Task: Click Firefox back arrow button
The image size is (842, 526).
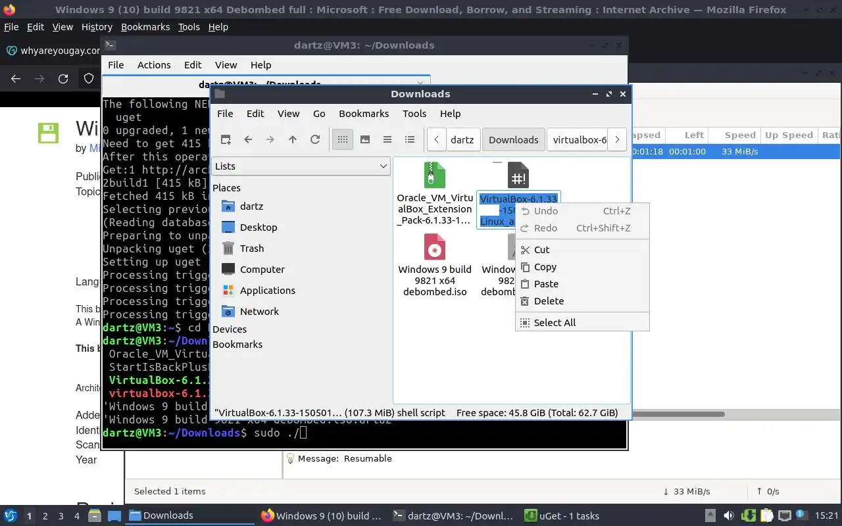Action: 16,78
